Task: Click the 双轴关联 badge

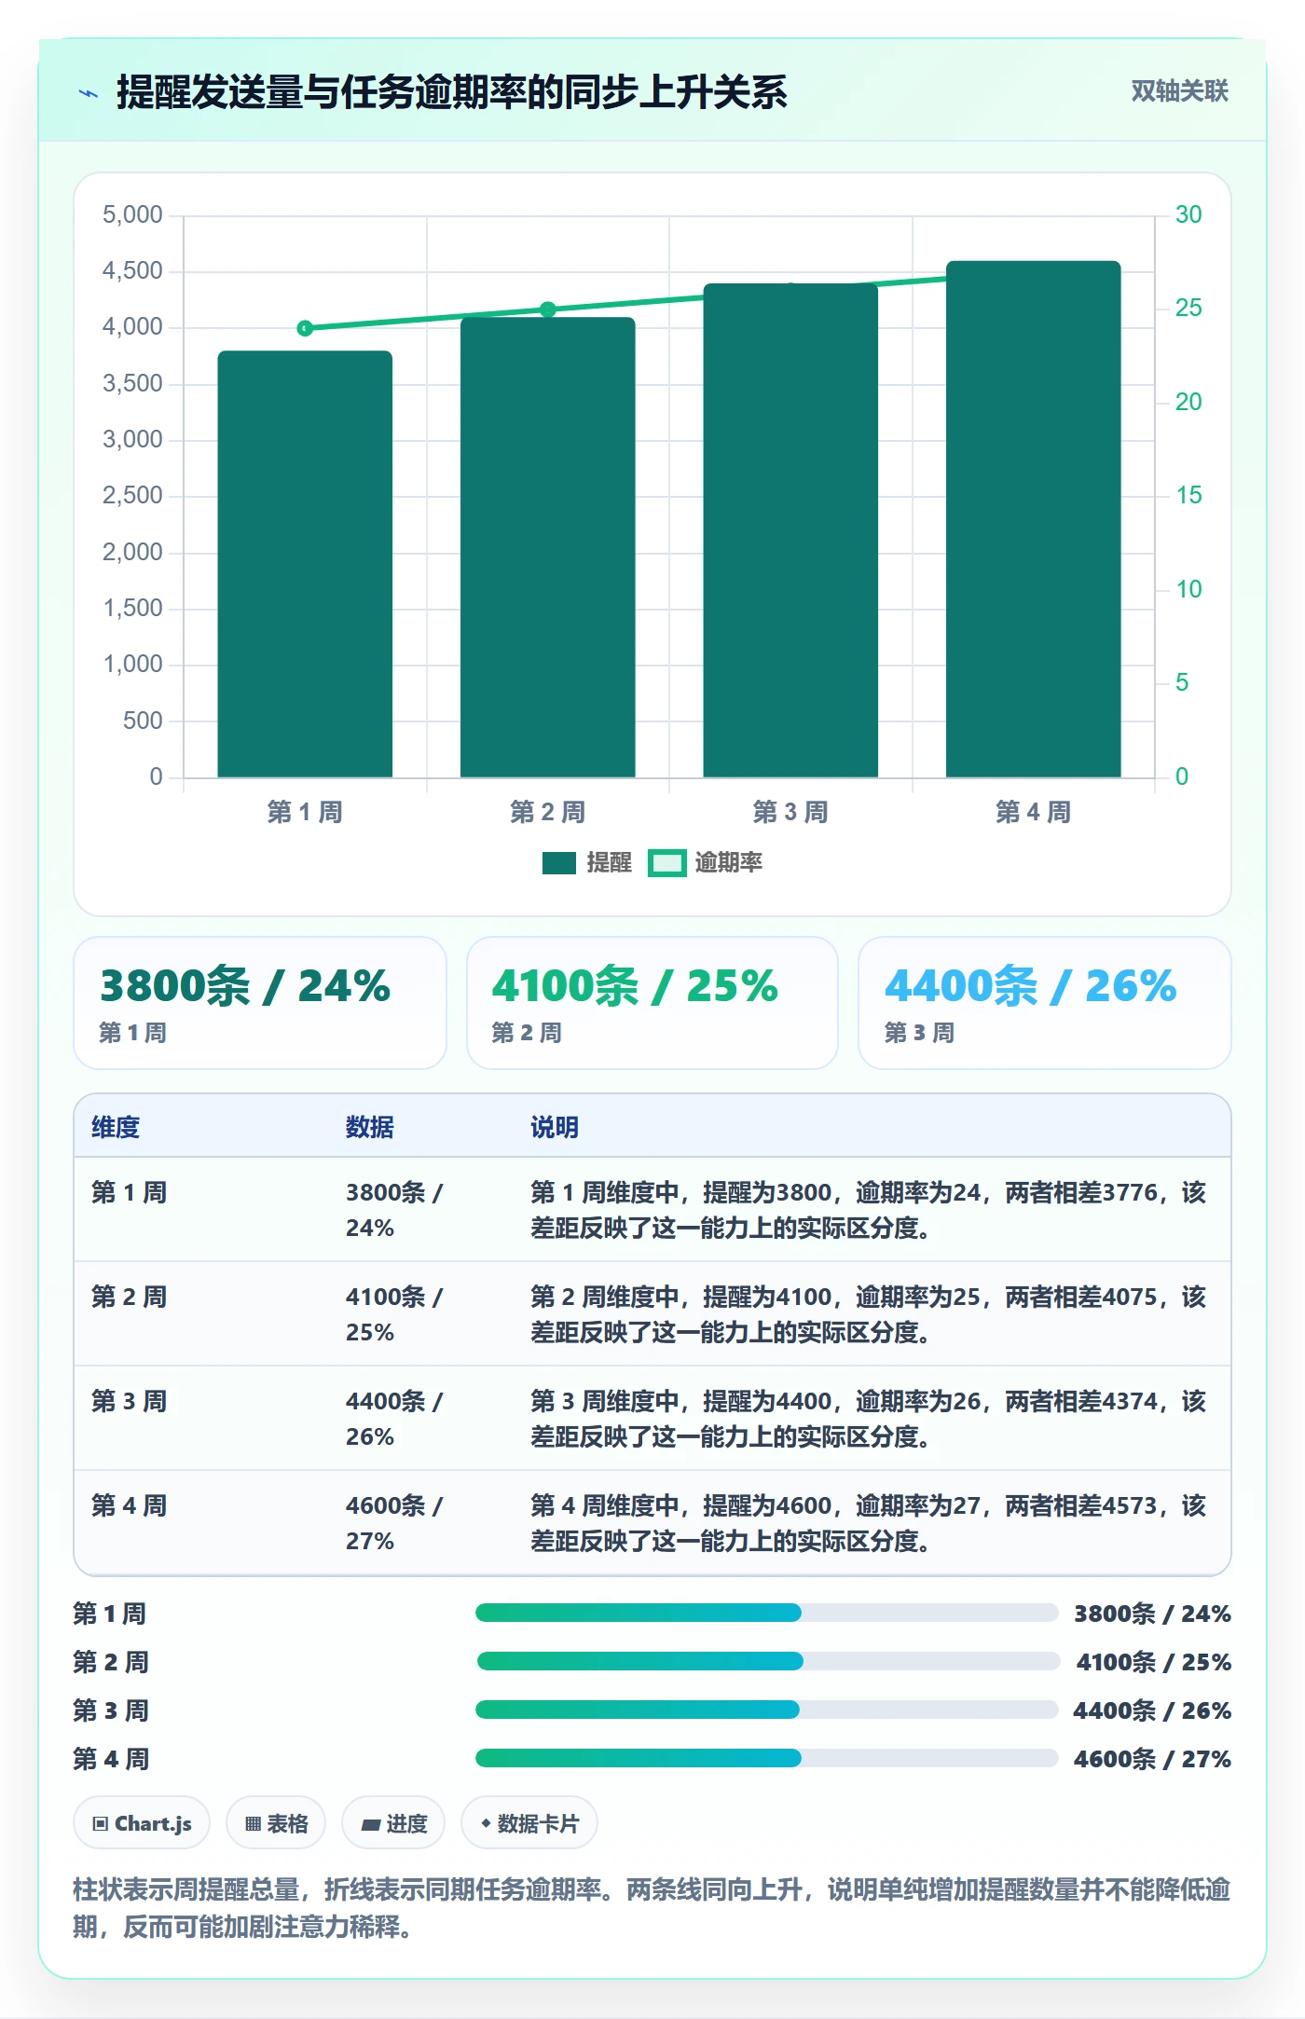Action: point(1179,91)
